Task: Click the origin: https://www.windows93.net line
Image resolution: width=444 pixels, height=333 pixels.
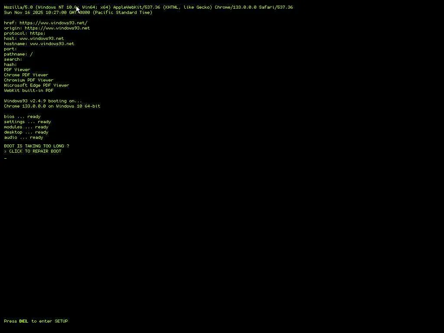Action: click(47, 28)
